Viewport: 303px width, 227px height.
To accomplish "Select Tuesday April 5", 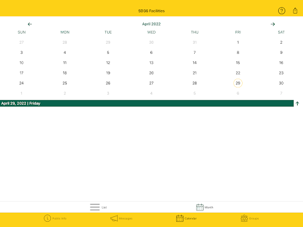I will (108, 53).
